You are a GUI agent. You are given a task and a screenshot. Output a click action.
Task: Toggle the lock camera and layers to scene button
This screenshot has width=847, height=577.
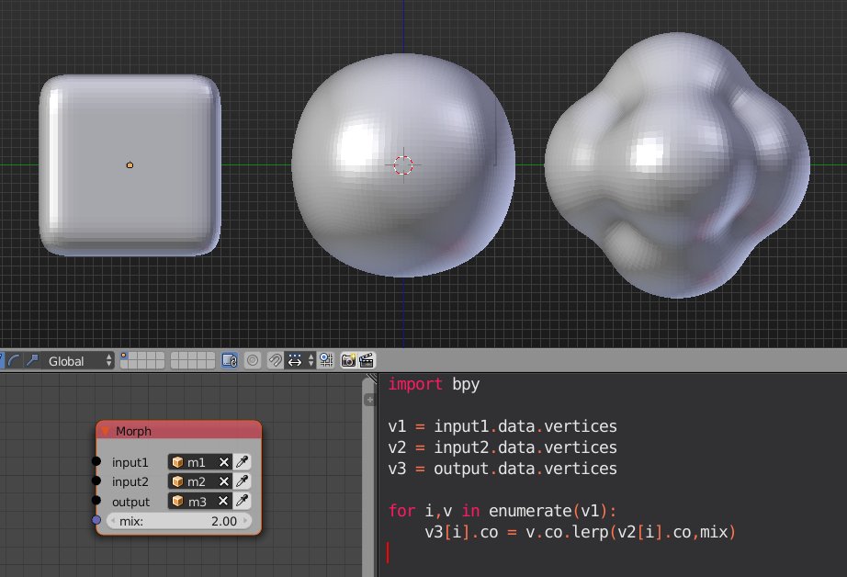[x=230, y=360]
